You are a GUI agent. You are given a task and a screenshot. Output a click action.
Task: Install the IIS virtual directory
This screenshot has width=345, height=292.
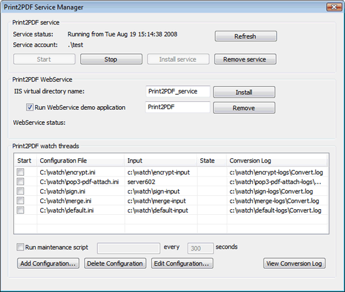click(244, 92)
